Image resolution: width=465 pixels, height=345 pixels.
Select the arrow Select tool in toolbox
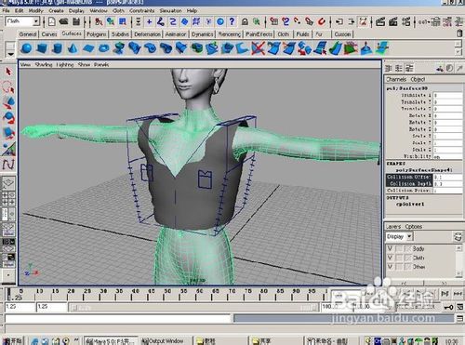pos(8,72)
